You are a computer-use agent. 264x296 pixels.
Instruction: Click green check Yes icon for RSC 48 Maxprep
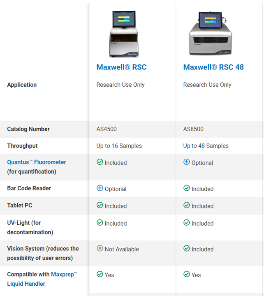(x=187, y=274)
